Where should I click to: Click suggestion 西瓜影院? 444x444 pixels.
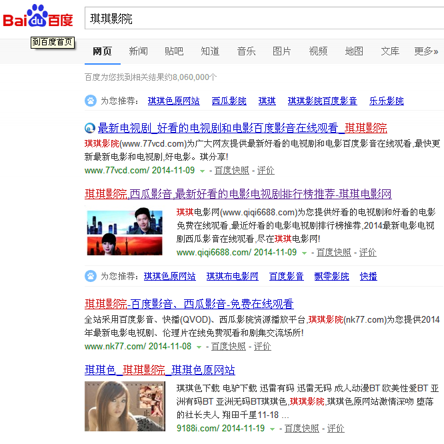point(229,101)
